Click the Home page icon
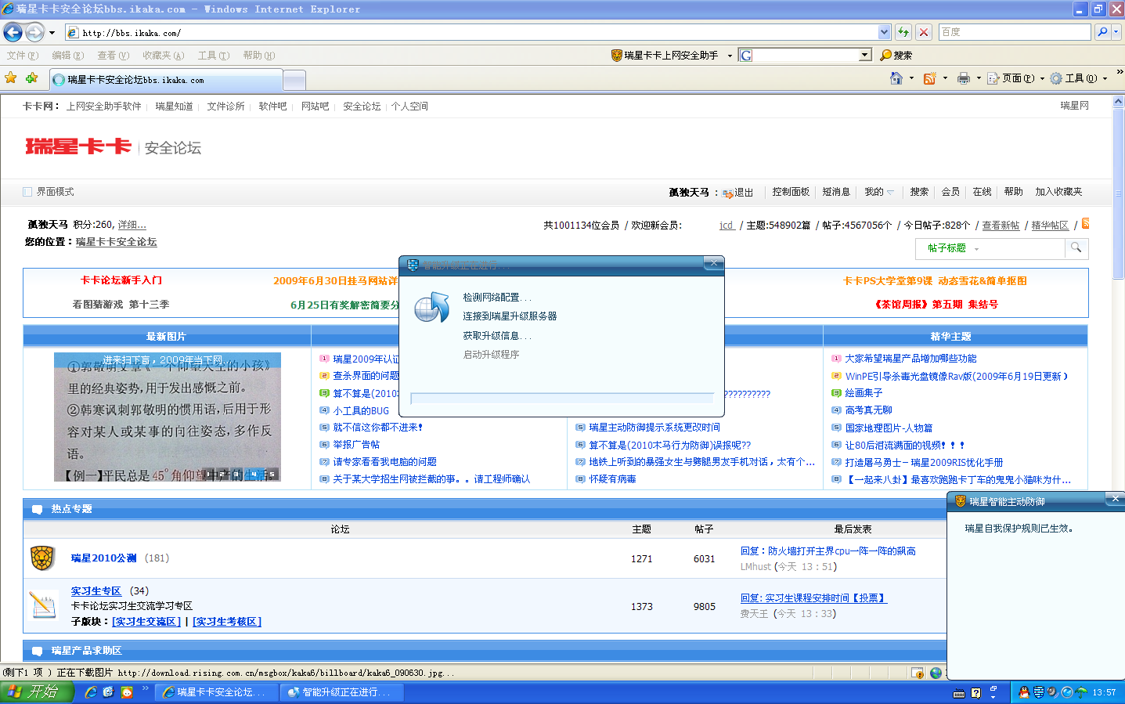Image resolution: width=1125 pixels, height=704 pixels. [x=896, y=78]
